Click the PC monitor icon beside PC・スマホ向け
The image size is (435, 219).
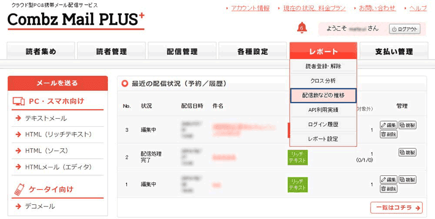pos(19,101)
